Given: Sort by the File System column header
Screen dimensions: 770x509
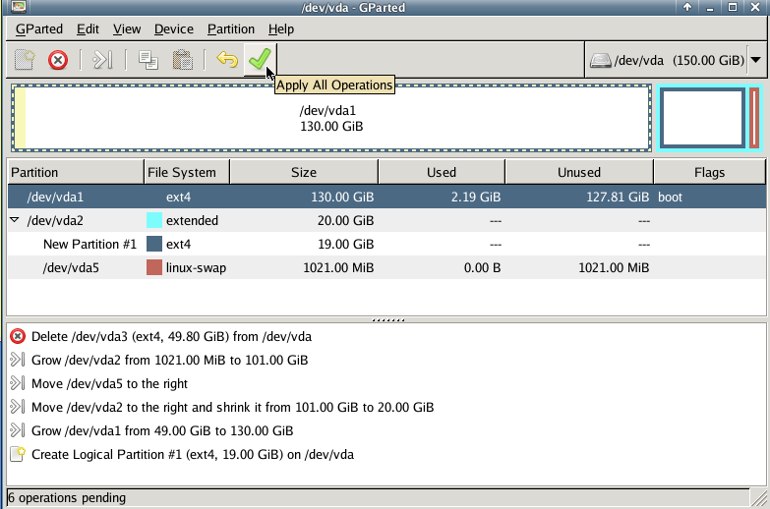Looking at the screenshot, I should click(x=187, y=172).
